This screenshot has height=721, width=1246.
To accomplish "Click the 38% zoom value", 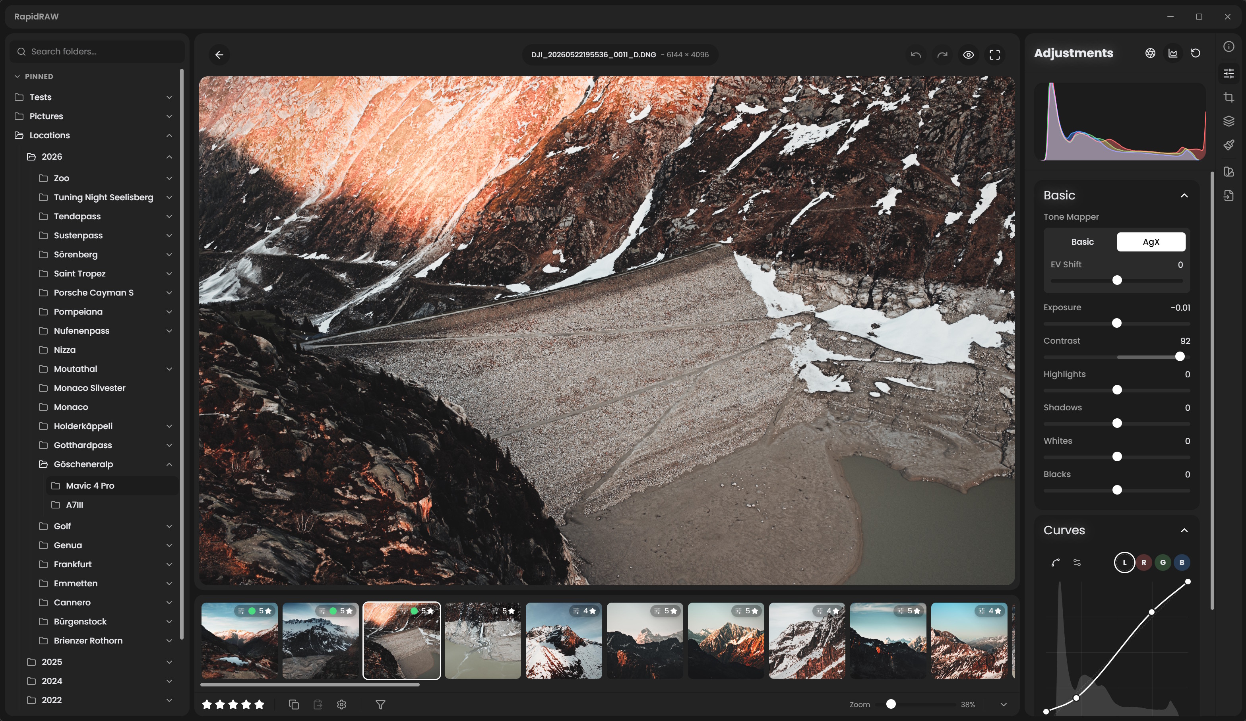I will click(968, 705).
